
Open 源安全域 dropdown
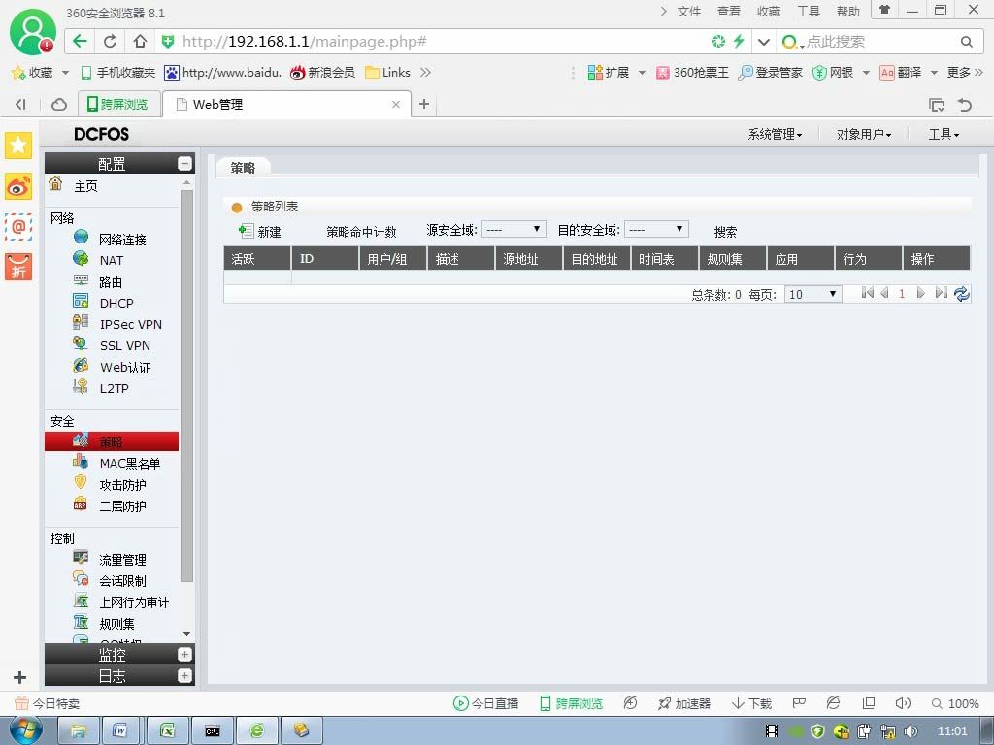[x=514, y=229]
